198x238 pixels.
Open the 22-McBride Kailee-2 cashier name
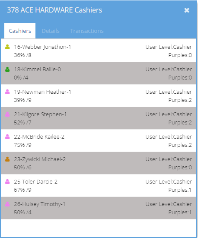click(39, 137)
